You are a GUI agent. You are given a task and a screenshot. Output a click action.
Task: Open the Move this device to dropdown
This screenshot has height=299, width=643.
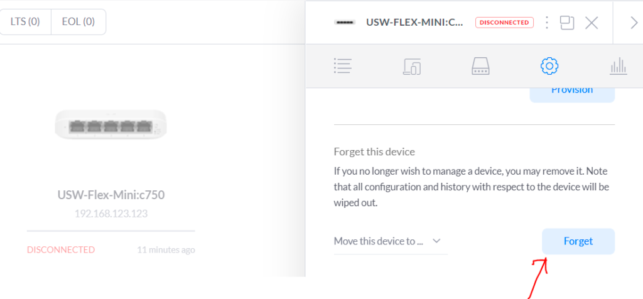pos(391,241)
